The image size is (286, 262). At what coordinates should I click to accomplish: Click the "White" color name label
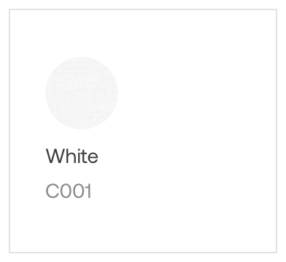[72, 156]
